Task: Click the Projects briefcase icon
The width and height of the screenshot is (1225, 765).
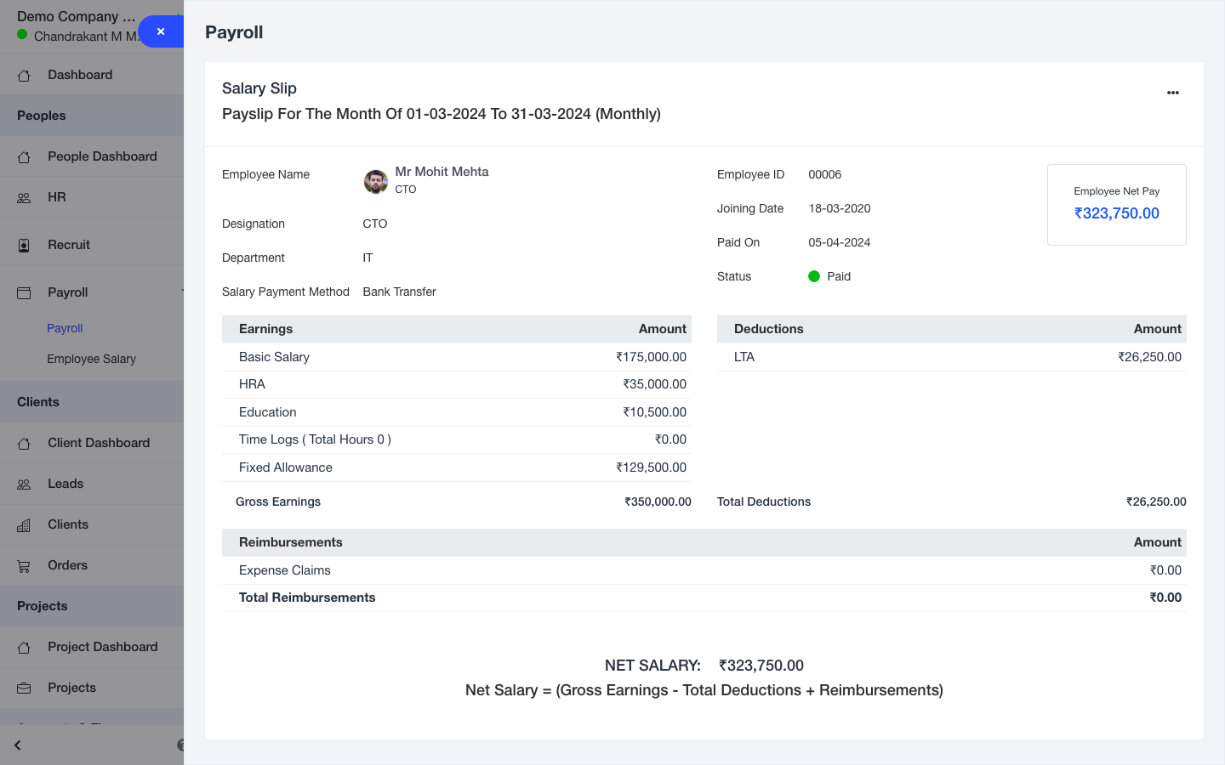Action: pyautogui.click(x=24, y=688)
